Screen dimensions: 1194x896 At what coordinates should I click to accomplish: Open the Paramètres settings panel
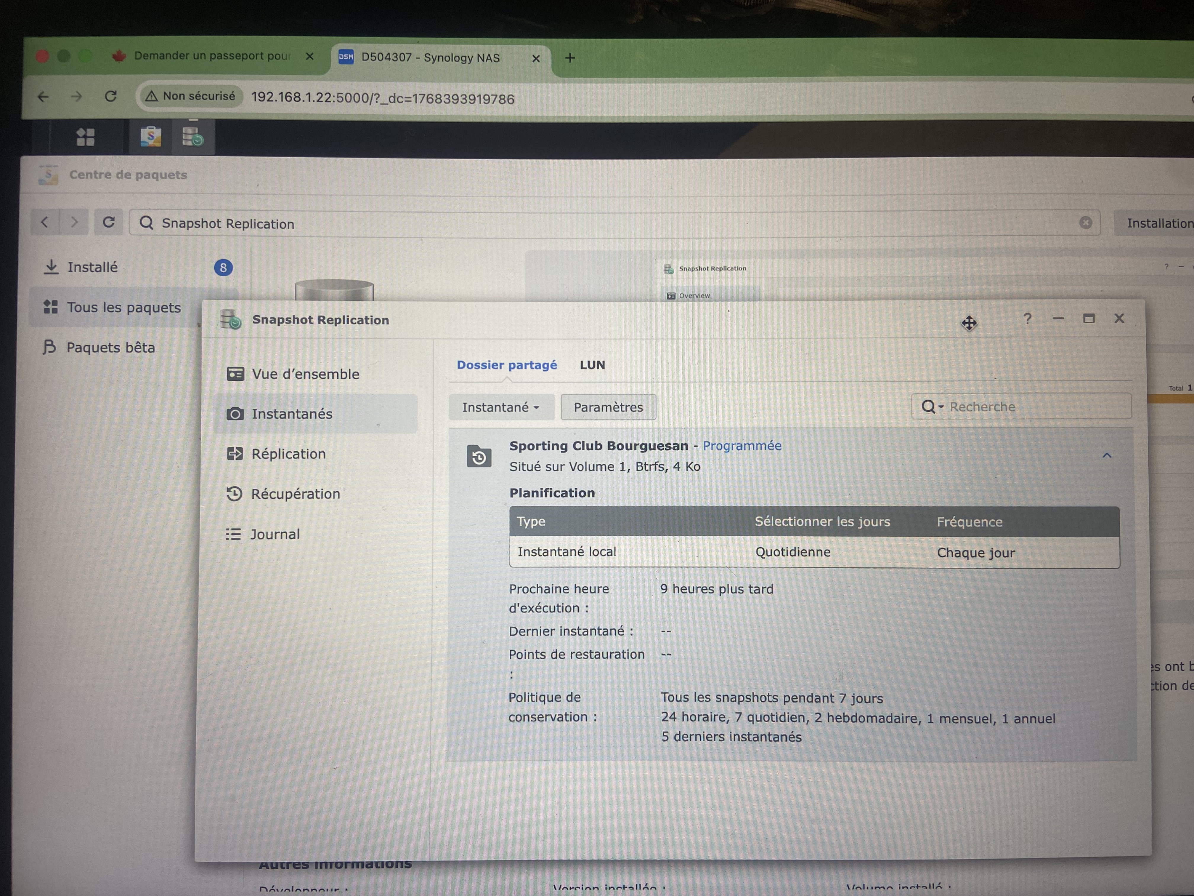608,407
